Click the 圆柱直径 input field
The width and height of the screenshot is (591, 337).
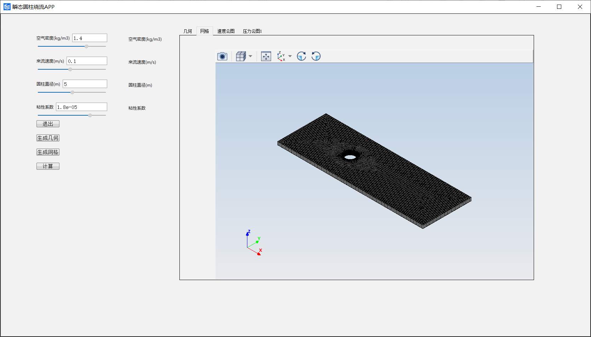[85, 84]
